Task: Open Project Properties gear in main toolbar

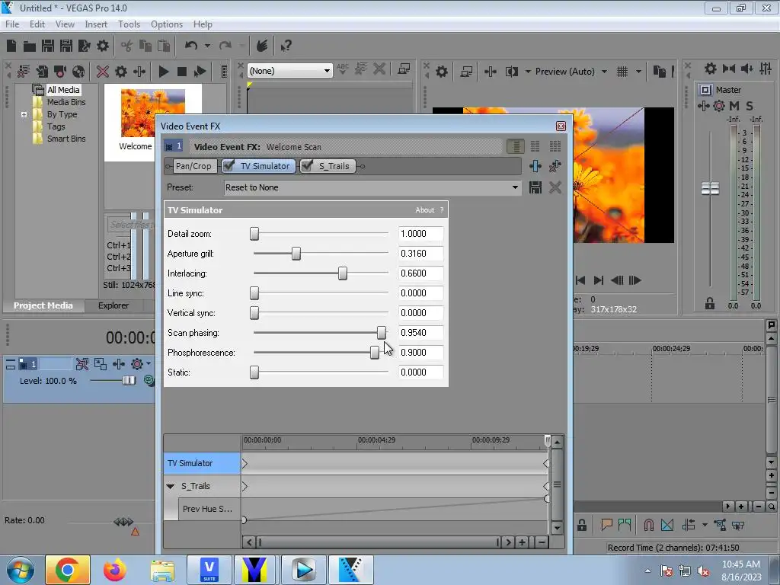Action: tap(103, 46)
